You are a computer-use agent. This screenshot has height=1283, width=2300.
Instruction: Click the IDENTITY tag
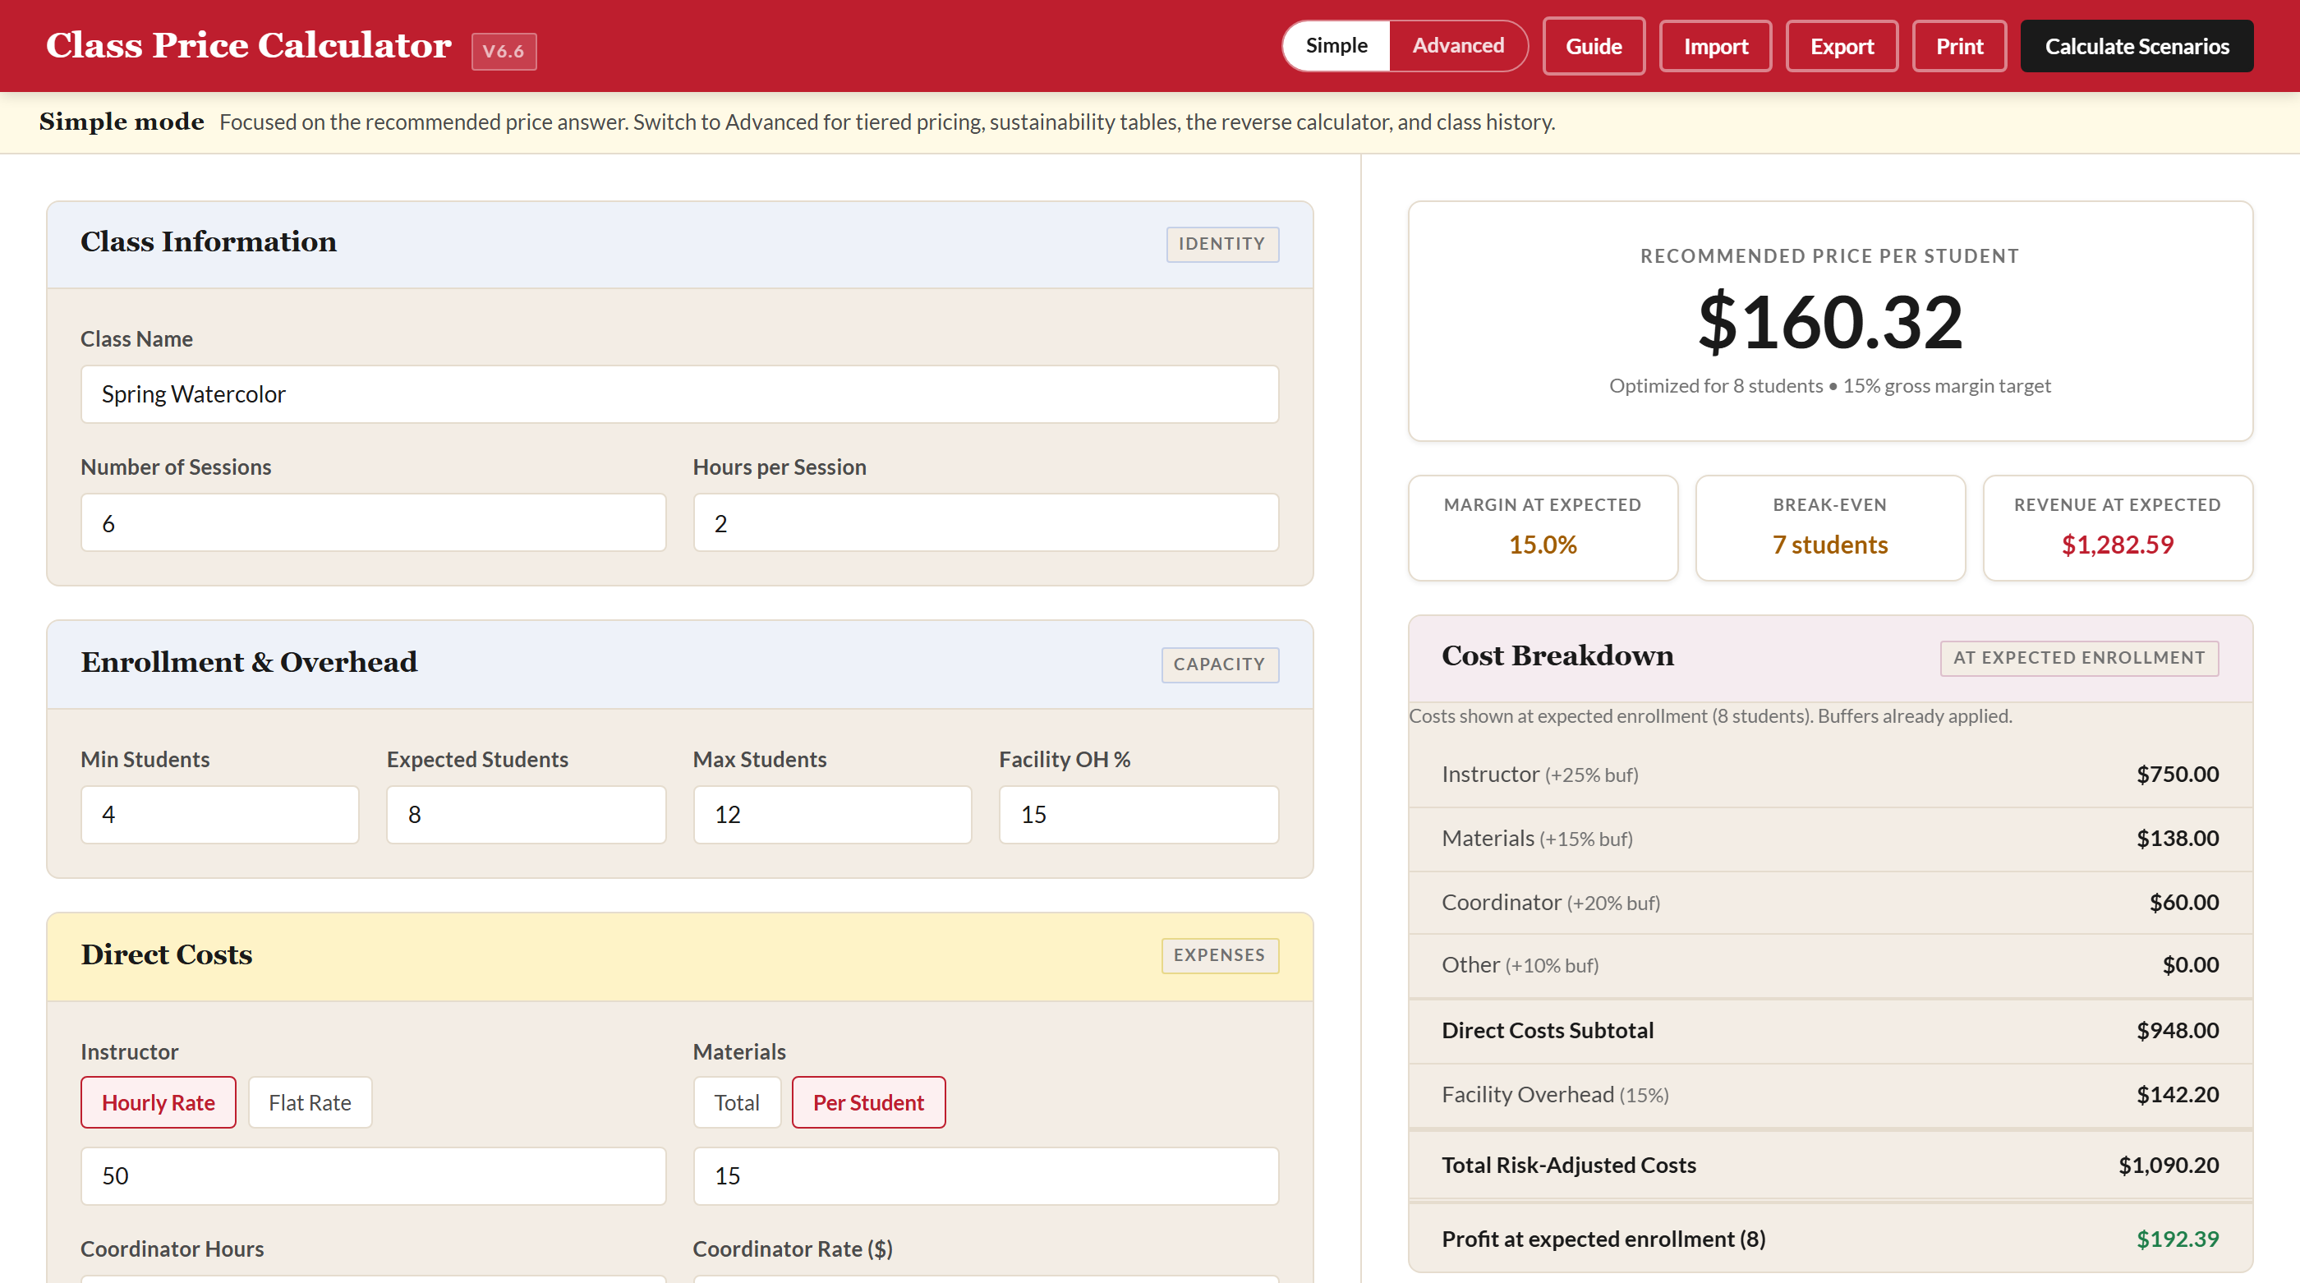point(1221,244)
